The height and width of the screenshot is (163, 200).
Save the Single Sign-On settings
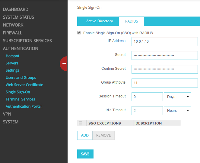tap(85, 154)
